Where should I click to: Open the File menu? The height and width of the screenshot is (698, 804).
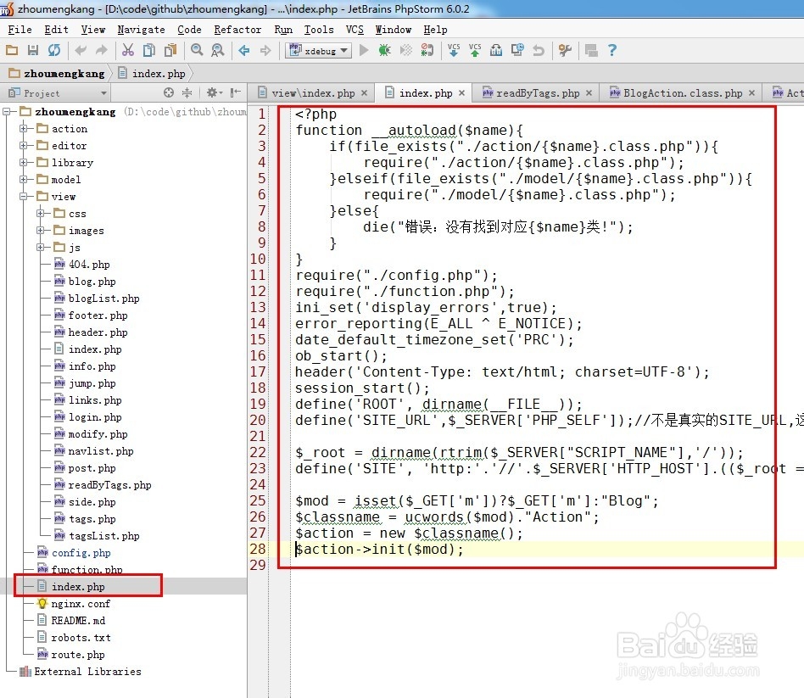pyautogui.click(x=20, y=30)
